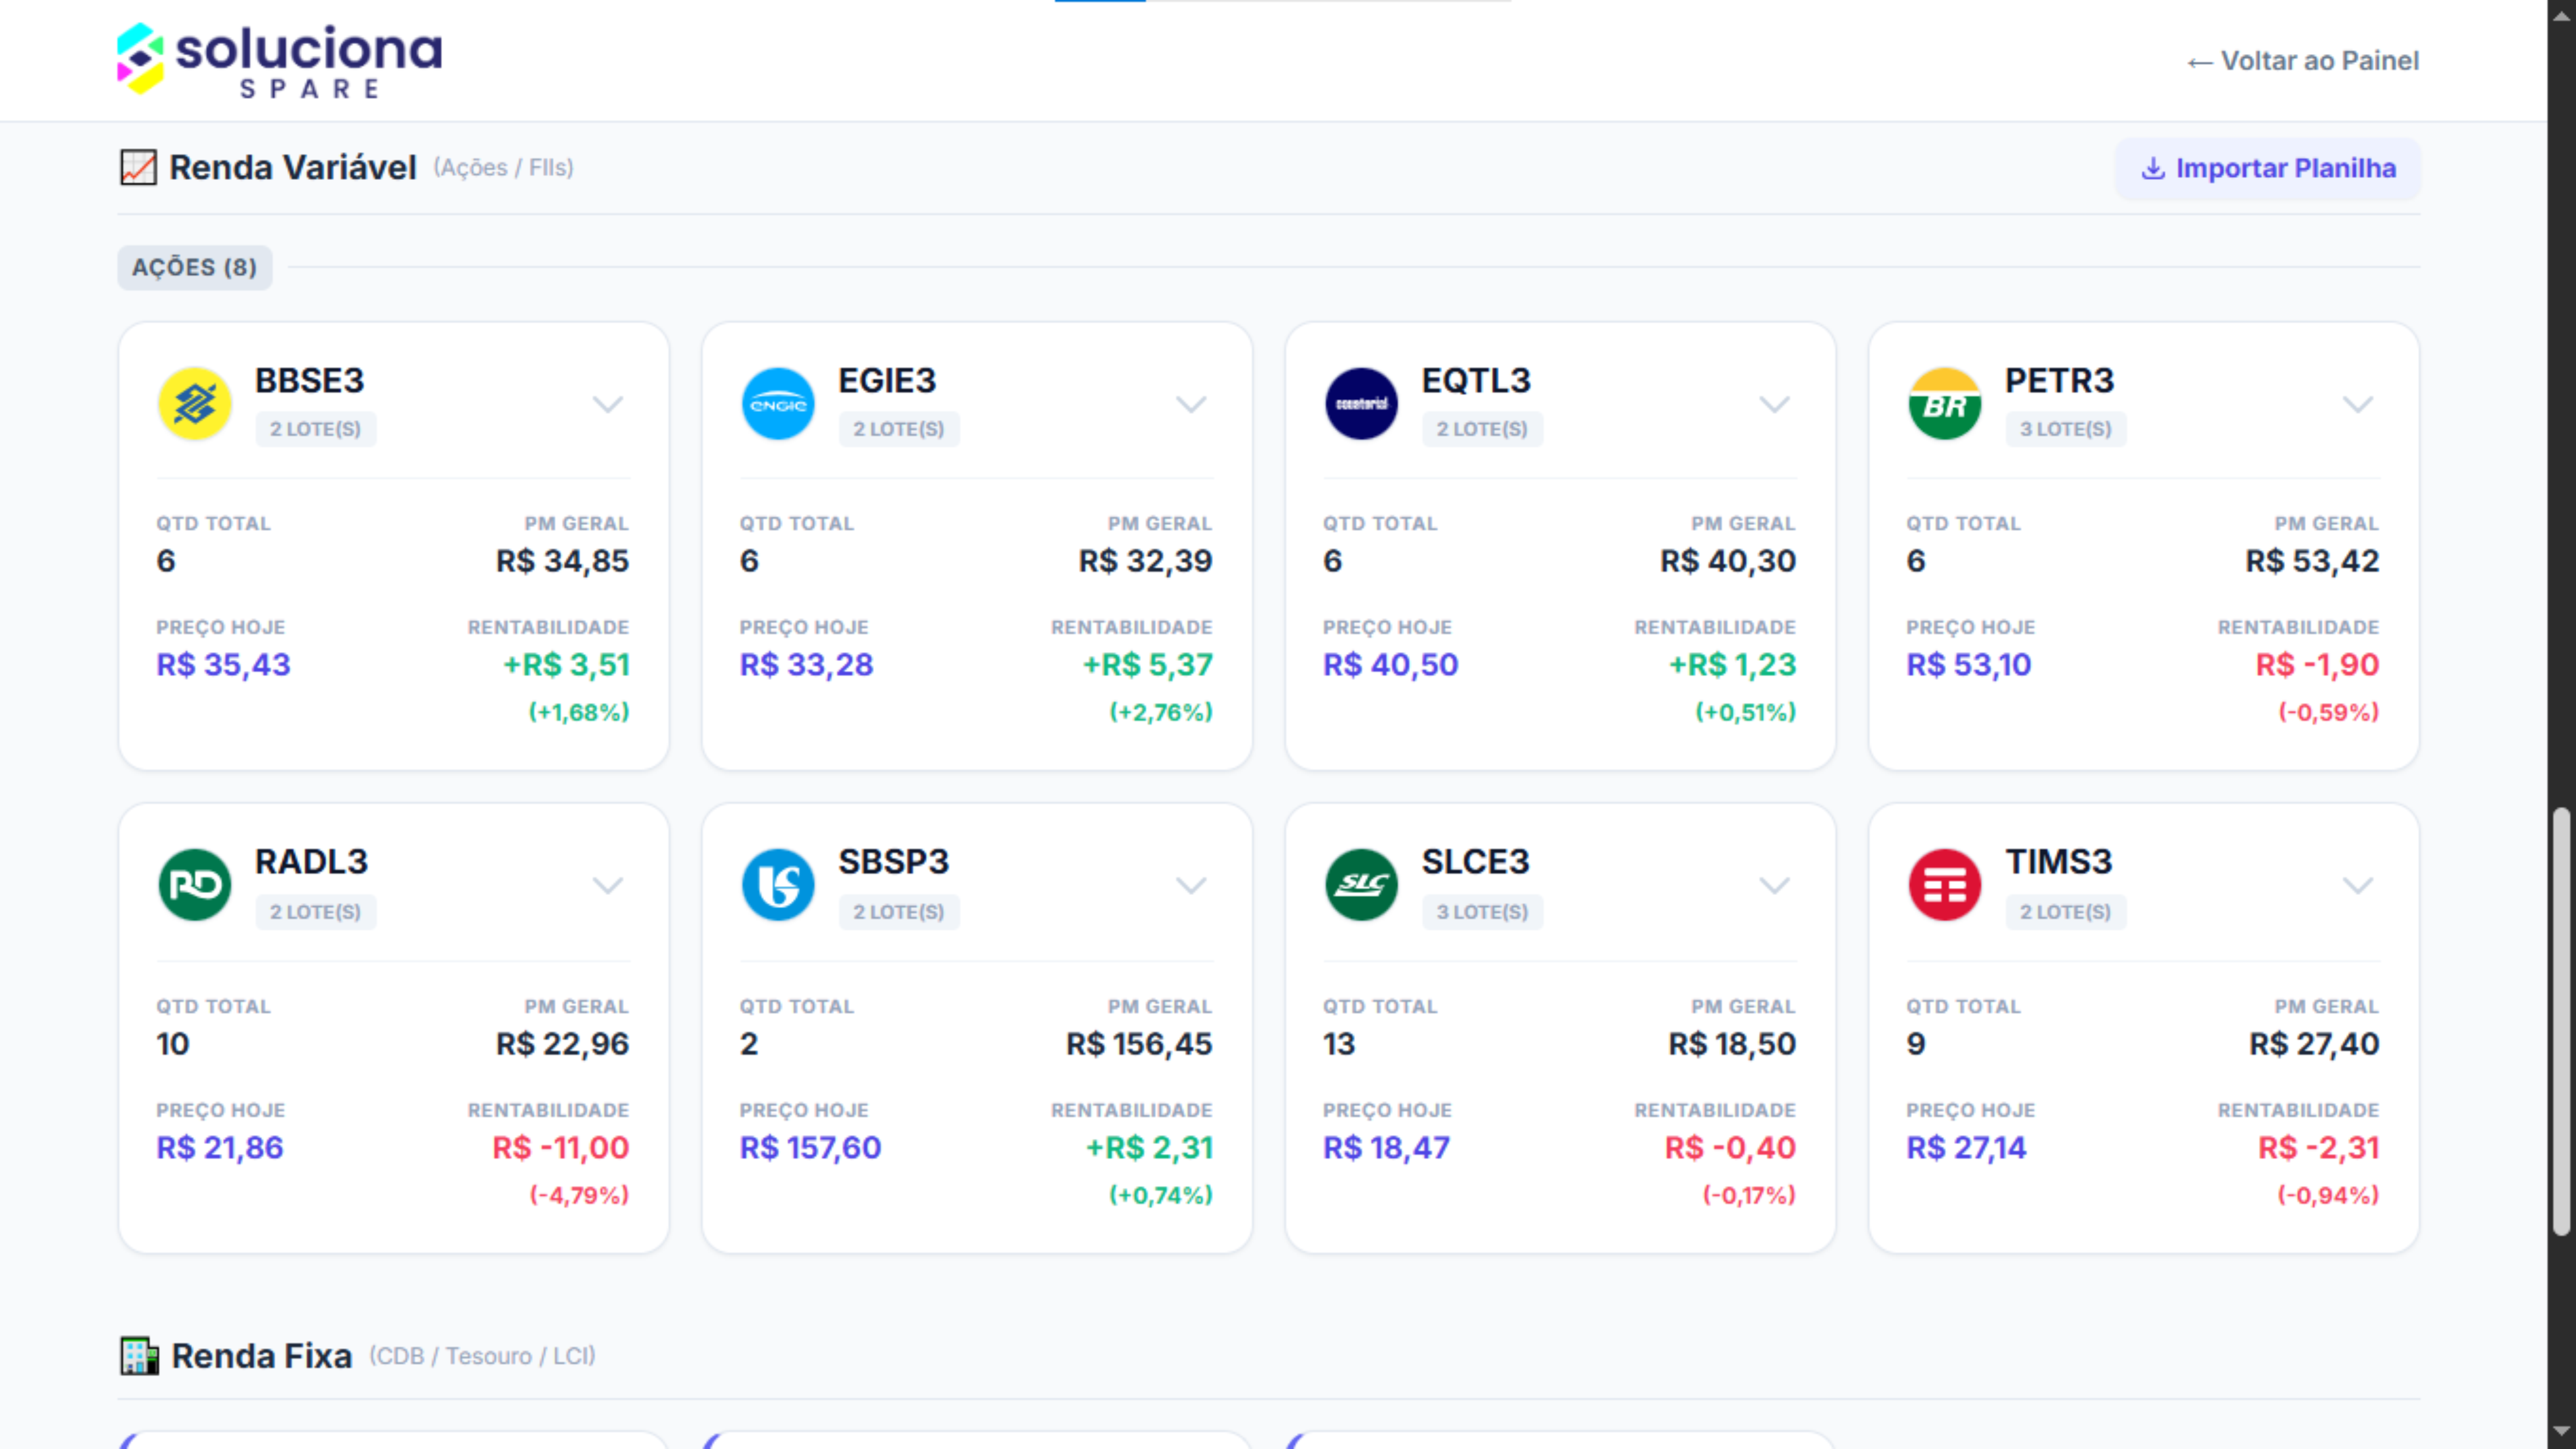The width and height of the screenshot is (2576, 1449).
Task: Expand the PETR3 card chevron
Action: click(2357, 404)
